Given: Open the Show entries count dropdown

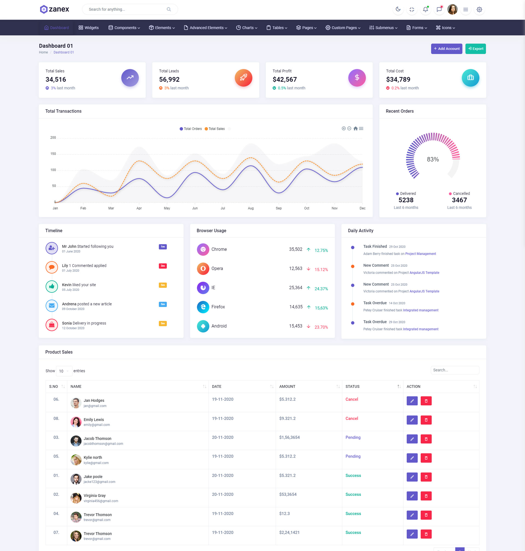Looking at the screenshot, I should pyautogui.click(x=64, y=371).
